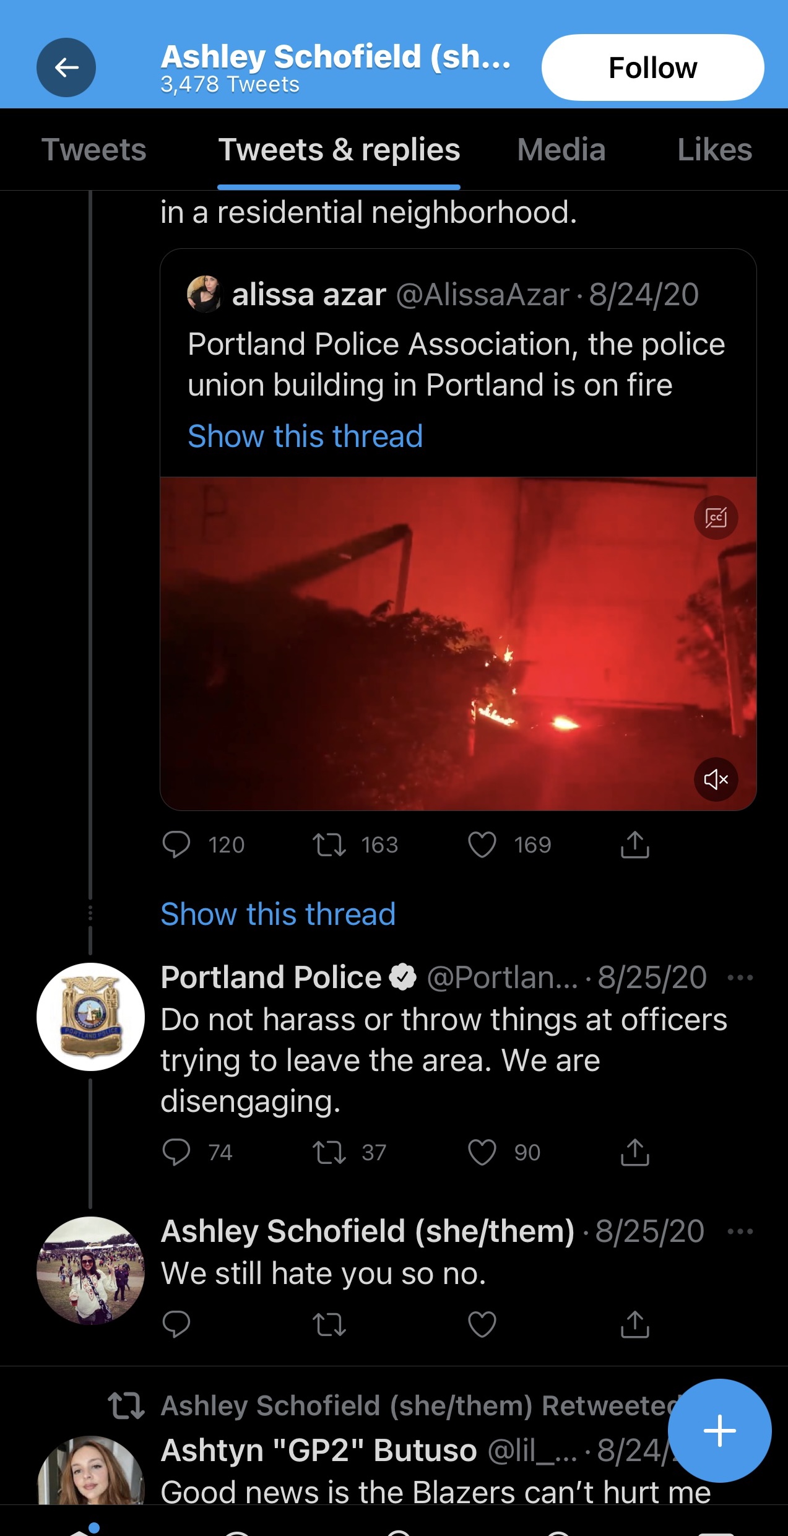The width and height of the screenshot is (788, 1536).
Task: Open Portland Police profile picture
Action: pyautogui.click(x=90, y=1017)
